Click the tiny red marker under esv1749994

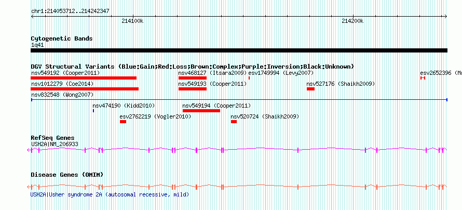click(x=249, y=78)
